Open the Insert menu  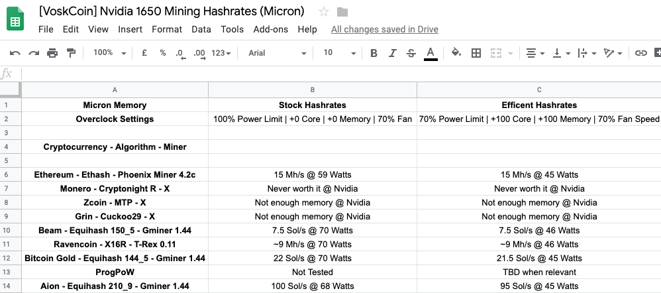coord(130,30)
